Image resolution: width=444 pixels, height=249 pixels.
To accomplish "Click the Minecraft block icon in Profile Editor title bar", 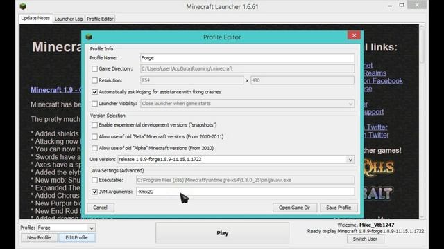I will [x=89, y=37].
